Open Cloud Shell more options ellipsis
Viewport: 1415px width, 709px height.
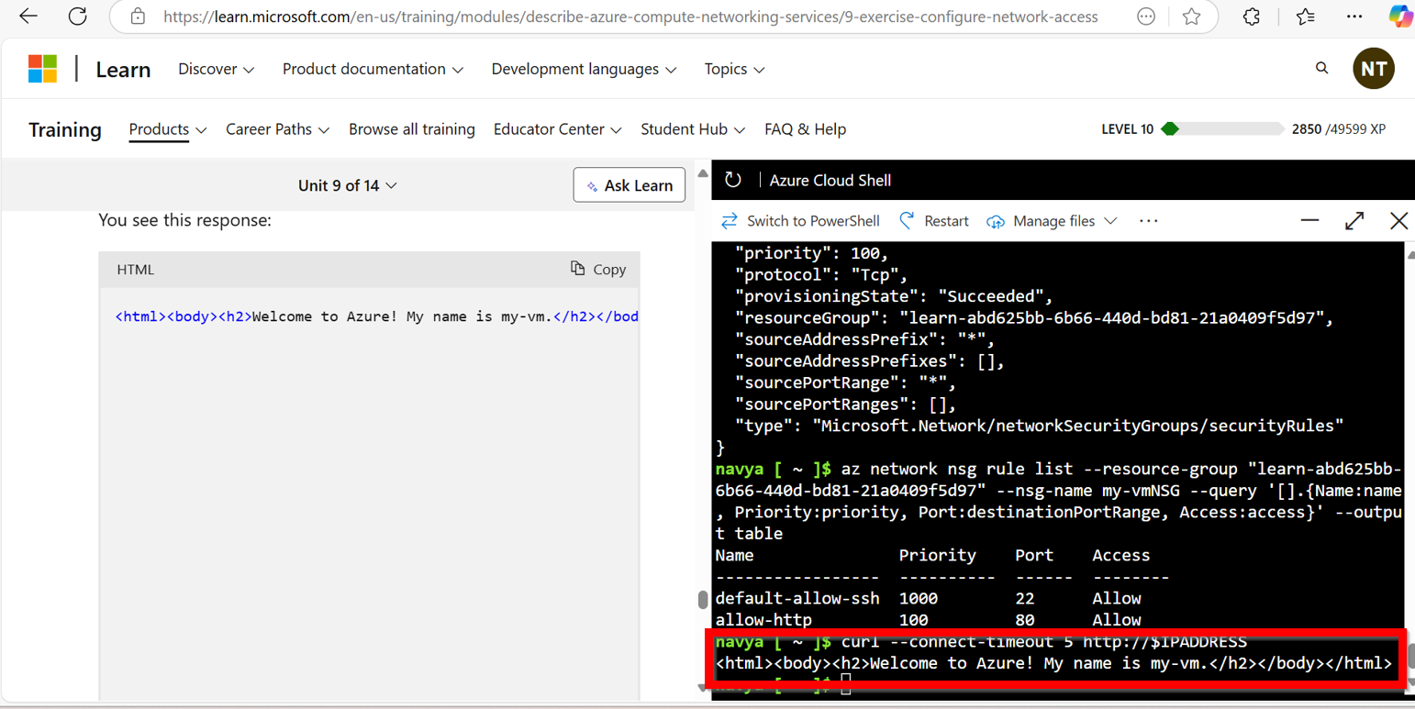coord(1148,221)
